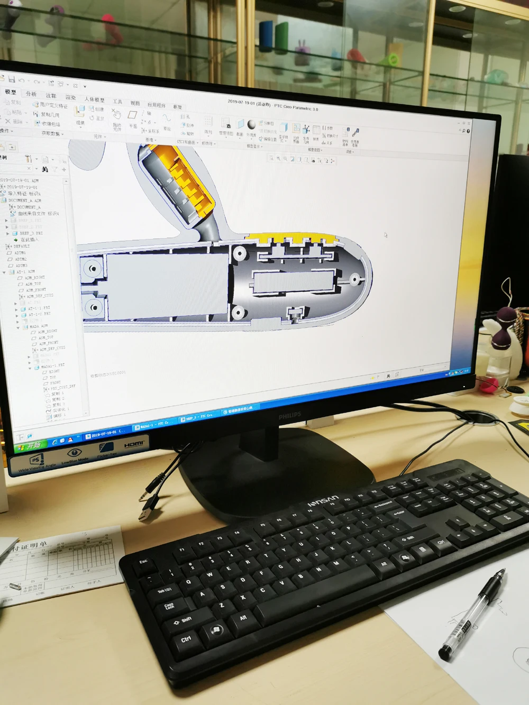Switch to the Render (渲染) ribbon tab
The width and height of the screenshot is (529, 705).
coord(70,97)
